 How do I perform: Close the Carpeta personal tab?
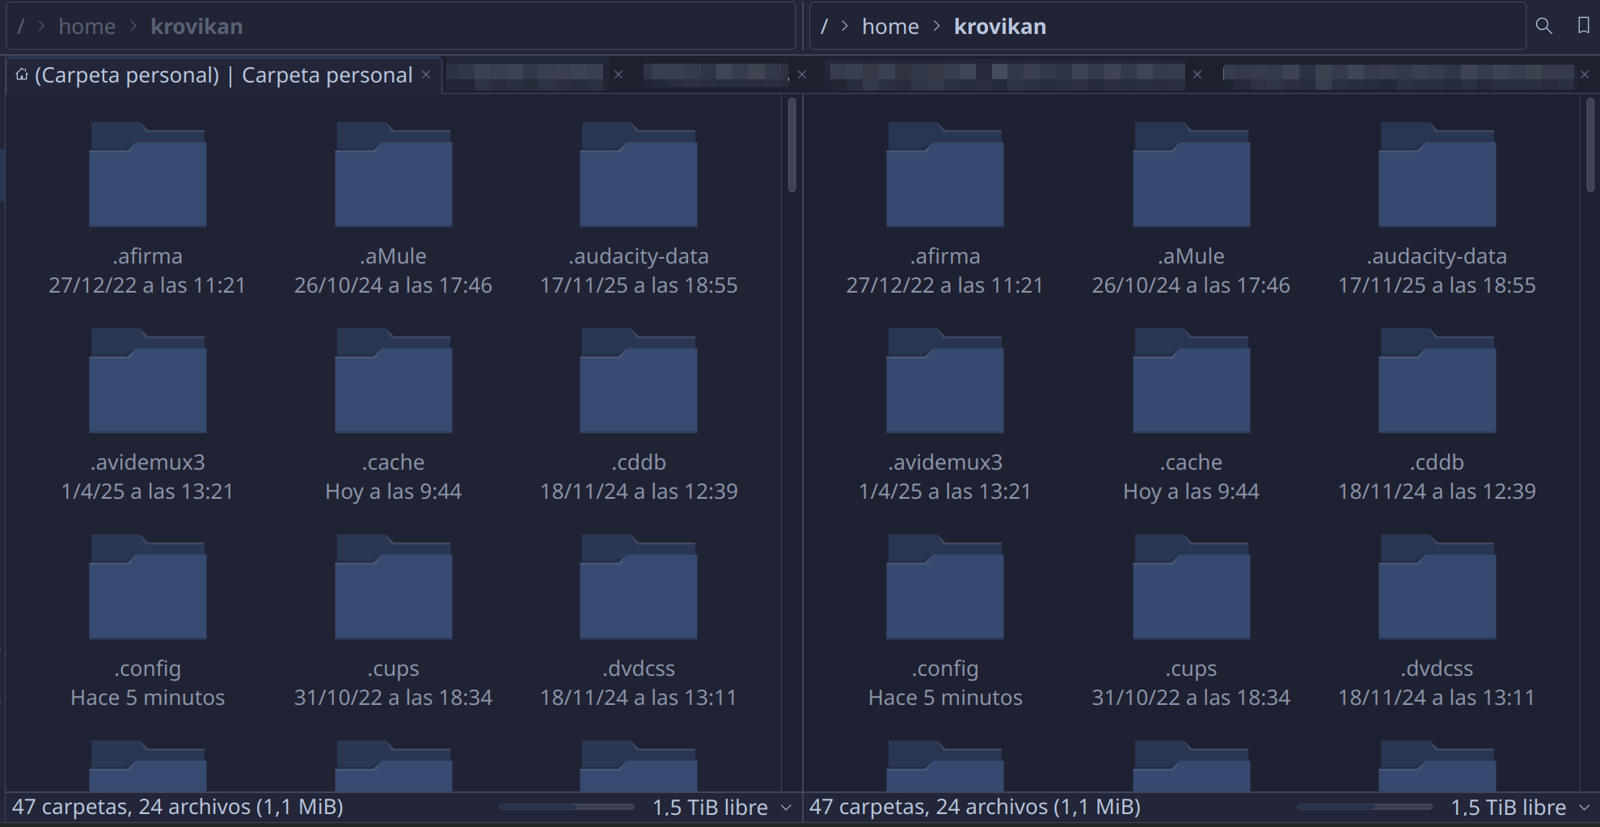(x=426, y=75)
